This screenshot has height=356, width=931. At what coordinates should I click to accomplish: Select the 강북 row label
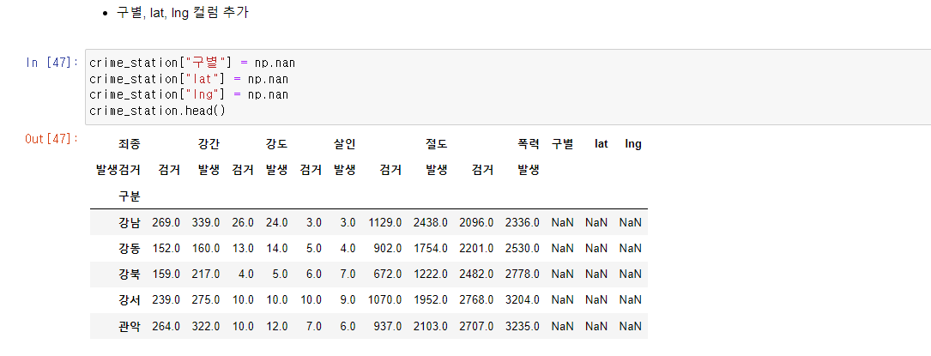pyautogui.click(x=130, y=275)
